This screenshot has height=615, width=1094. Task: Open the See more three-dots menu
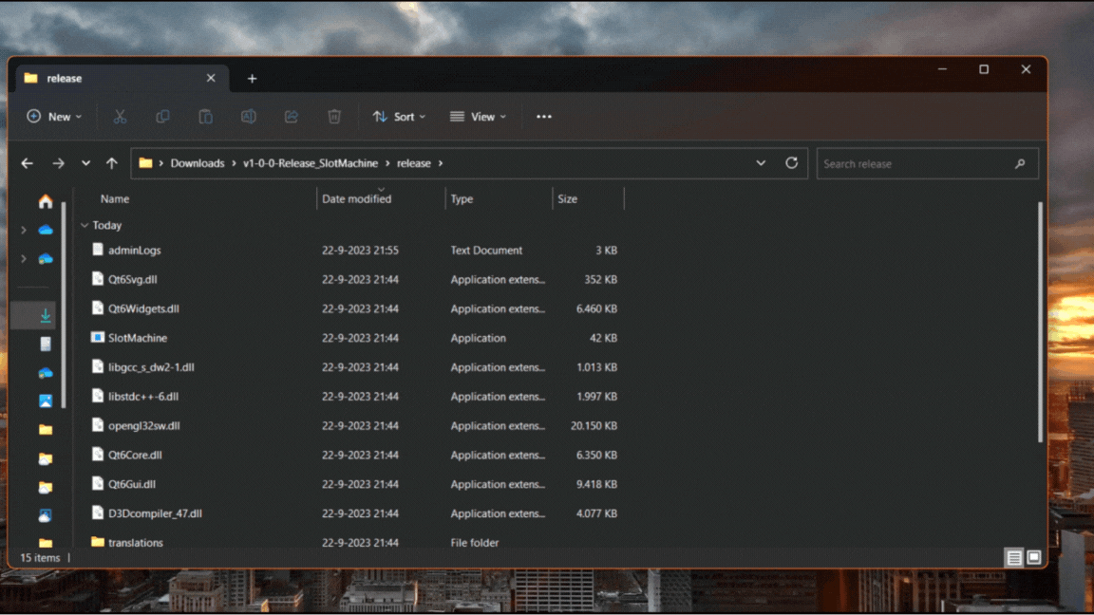point(544,117)
